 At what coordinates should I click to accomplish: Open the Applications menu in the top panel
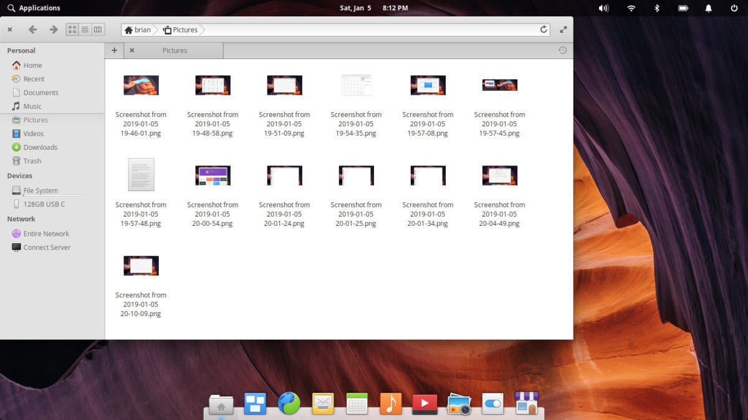tap(34, 8)
